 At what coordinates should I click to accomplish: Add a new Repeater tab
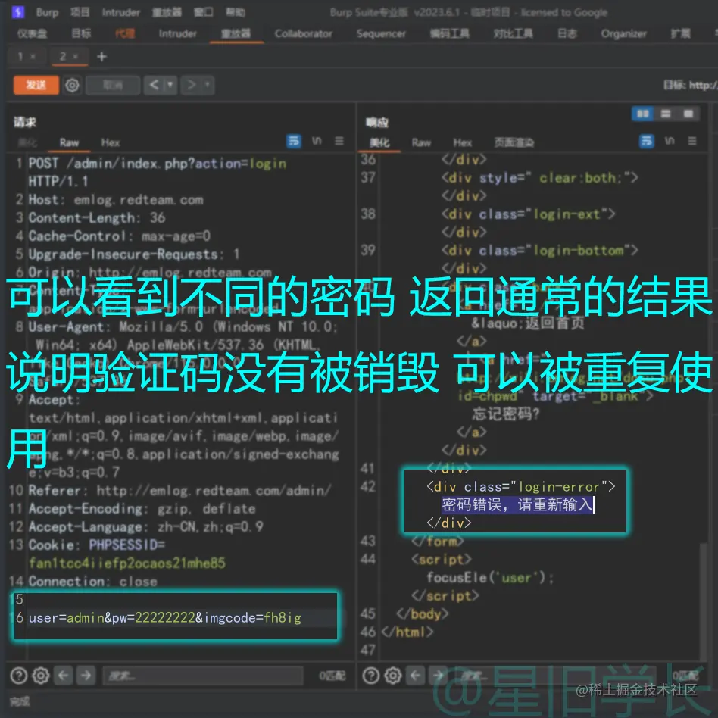pyautogui.click(x=101, y=57)
